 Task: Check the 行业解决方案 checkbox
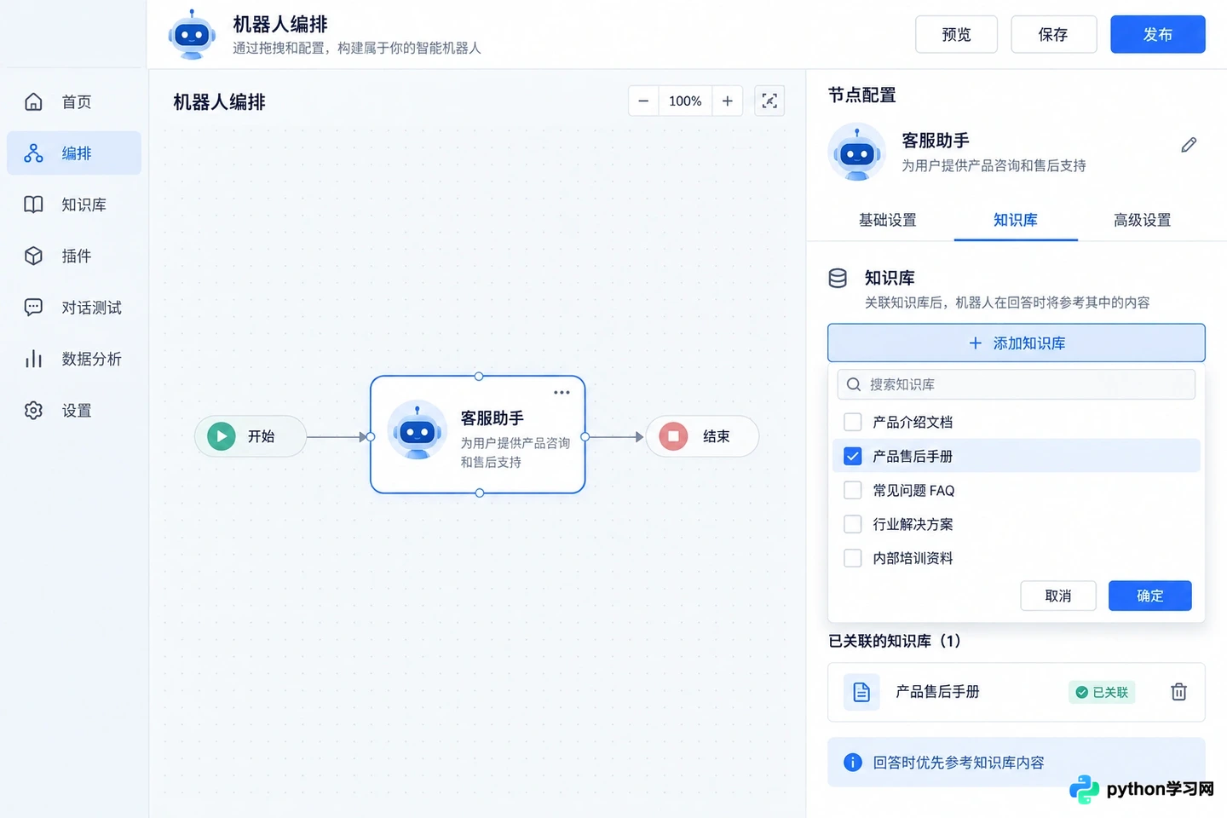(x=852, y=524)
